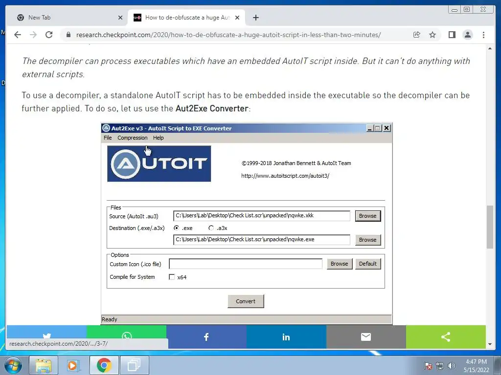Click the italic text 'external scripts.'
This screenshot has width=501, height=375.
(53, 74)
